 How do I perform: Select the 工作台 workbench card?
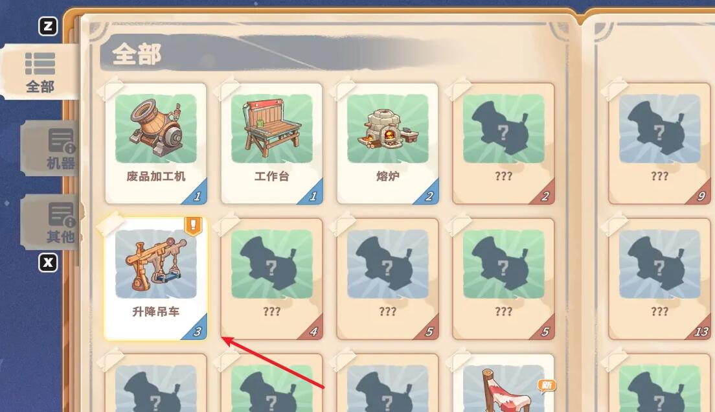272,143
